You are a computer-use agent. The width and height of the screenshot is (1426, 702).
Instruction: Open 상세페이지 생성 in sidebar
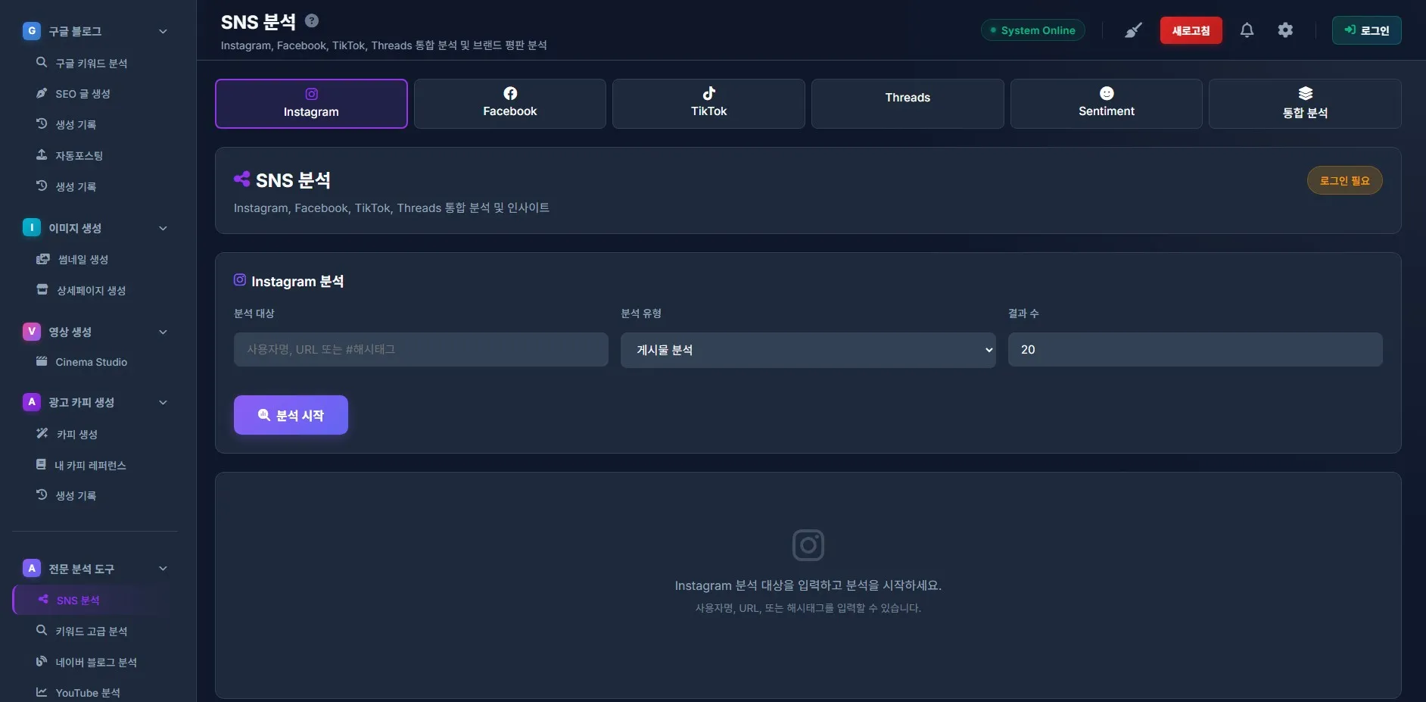95,290
